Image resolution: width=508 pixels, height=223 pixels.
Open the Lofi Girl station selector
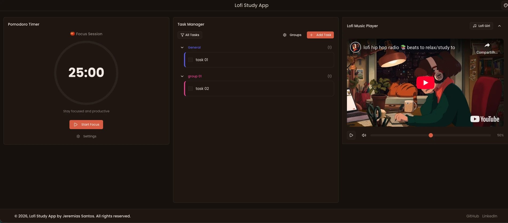click(481, 26)
